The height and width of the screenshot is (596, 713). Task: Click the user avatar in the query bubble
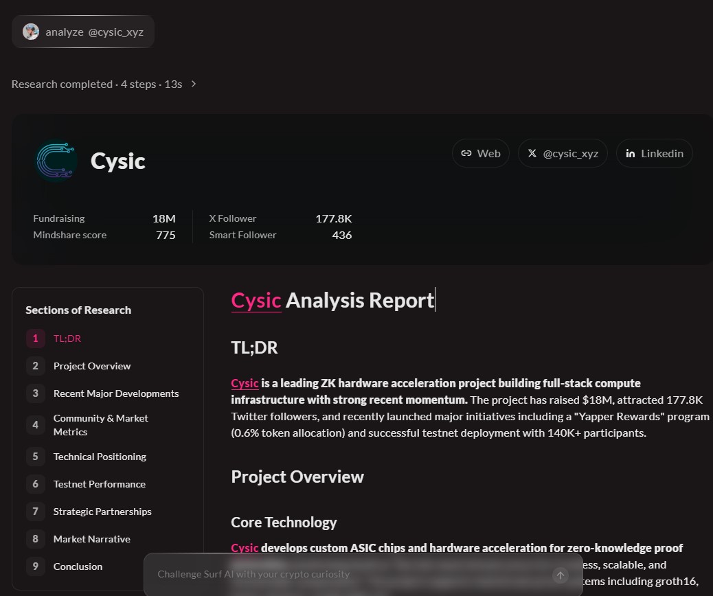pos(31,32)
